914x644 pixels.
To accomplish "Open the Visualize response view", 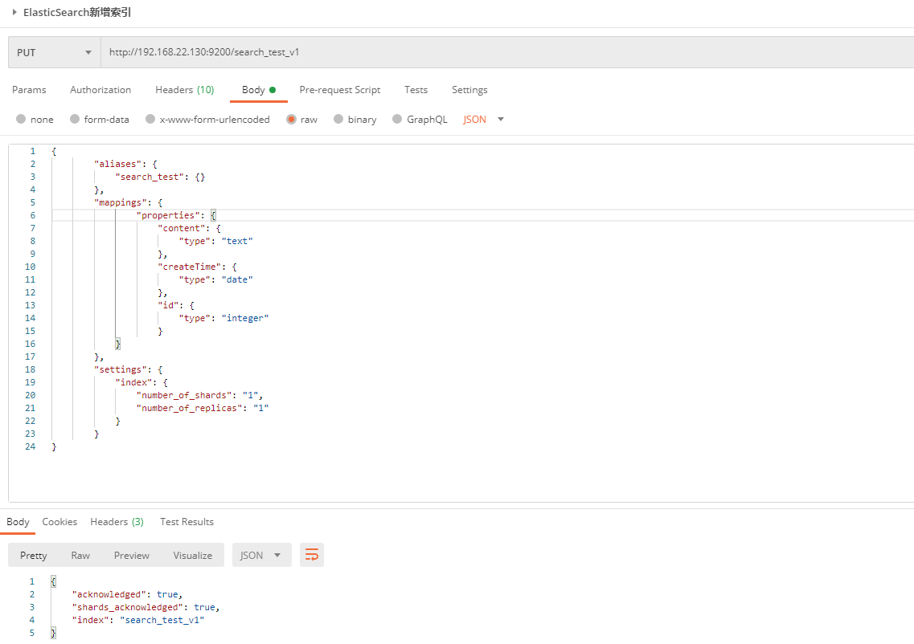I will coord(192,556).
